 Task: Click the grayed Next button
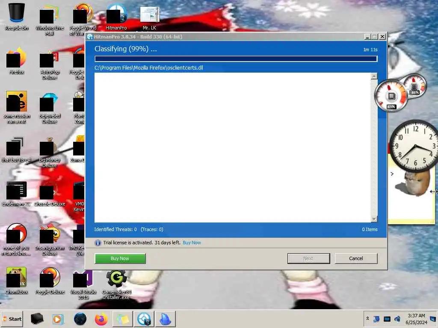(x=308, y=258)
